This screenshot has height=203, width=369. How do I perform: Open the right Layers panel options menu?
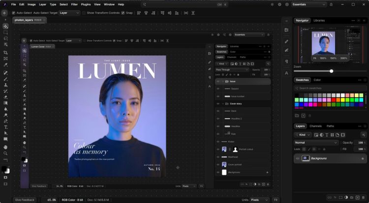pos(360,126)
